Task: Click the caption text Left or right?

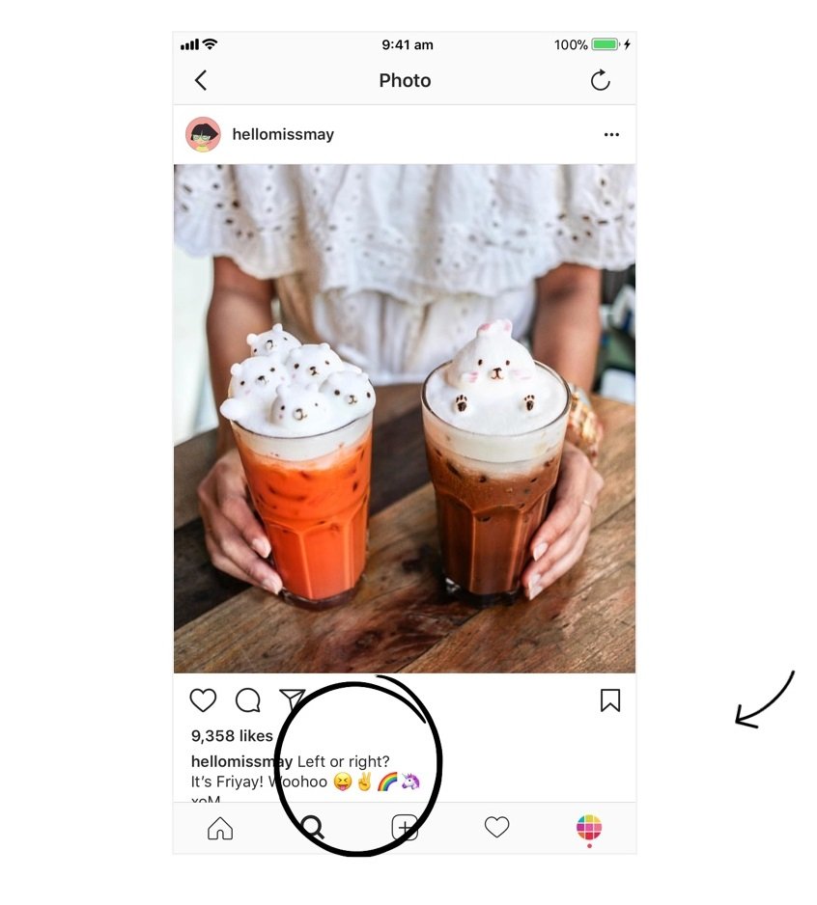Action: coord(343,761)
